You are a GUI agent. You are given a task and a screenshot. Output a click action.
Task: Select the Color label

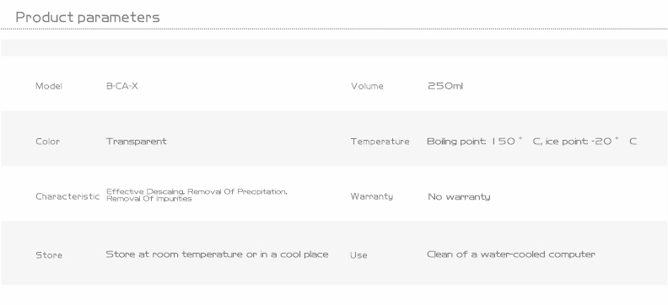click(48, 142)
